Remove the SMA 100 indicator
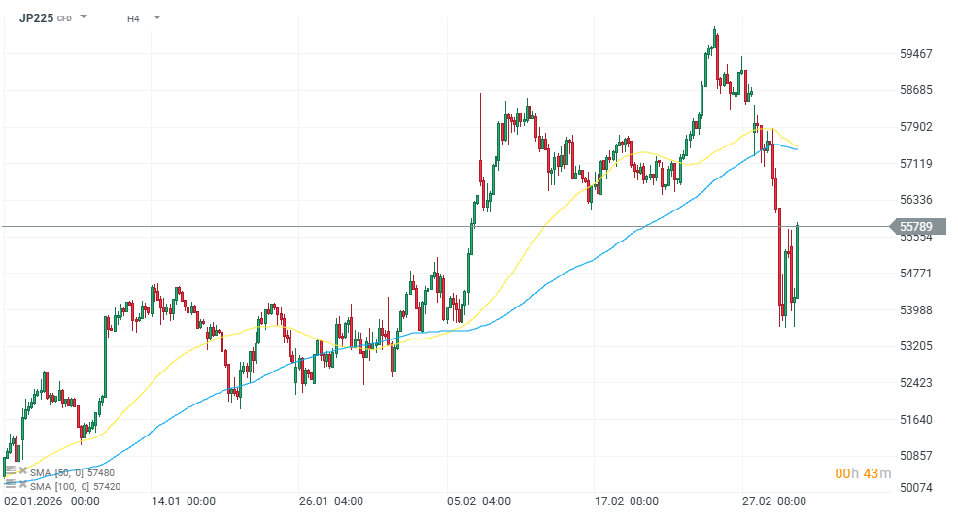Viewport: 958px width, 517px height. [22, 483]
